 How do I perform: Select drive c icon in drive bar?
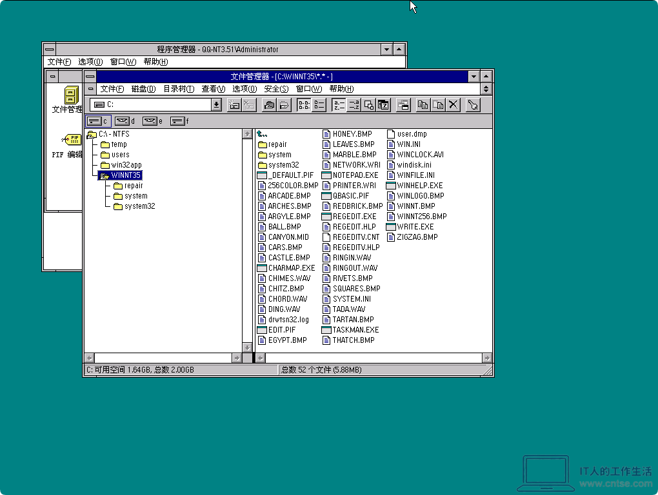(99, 121)
